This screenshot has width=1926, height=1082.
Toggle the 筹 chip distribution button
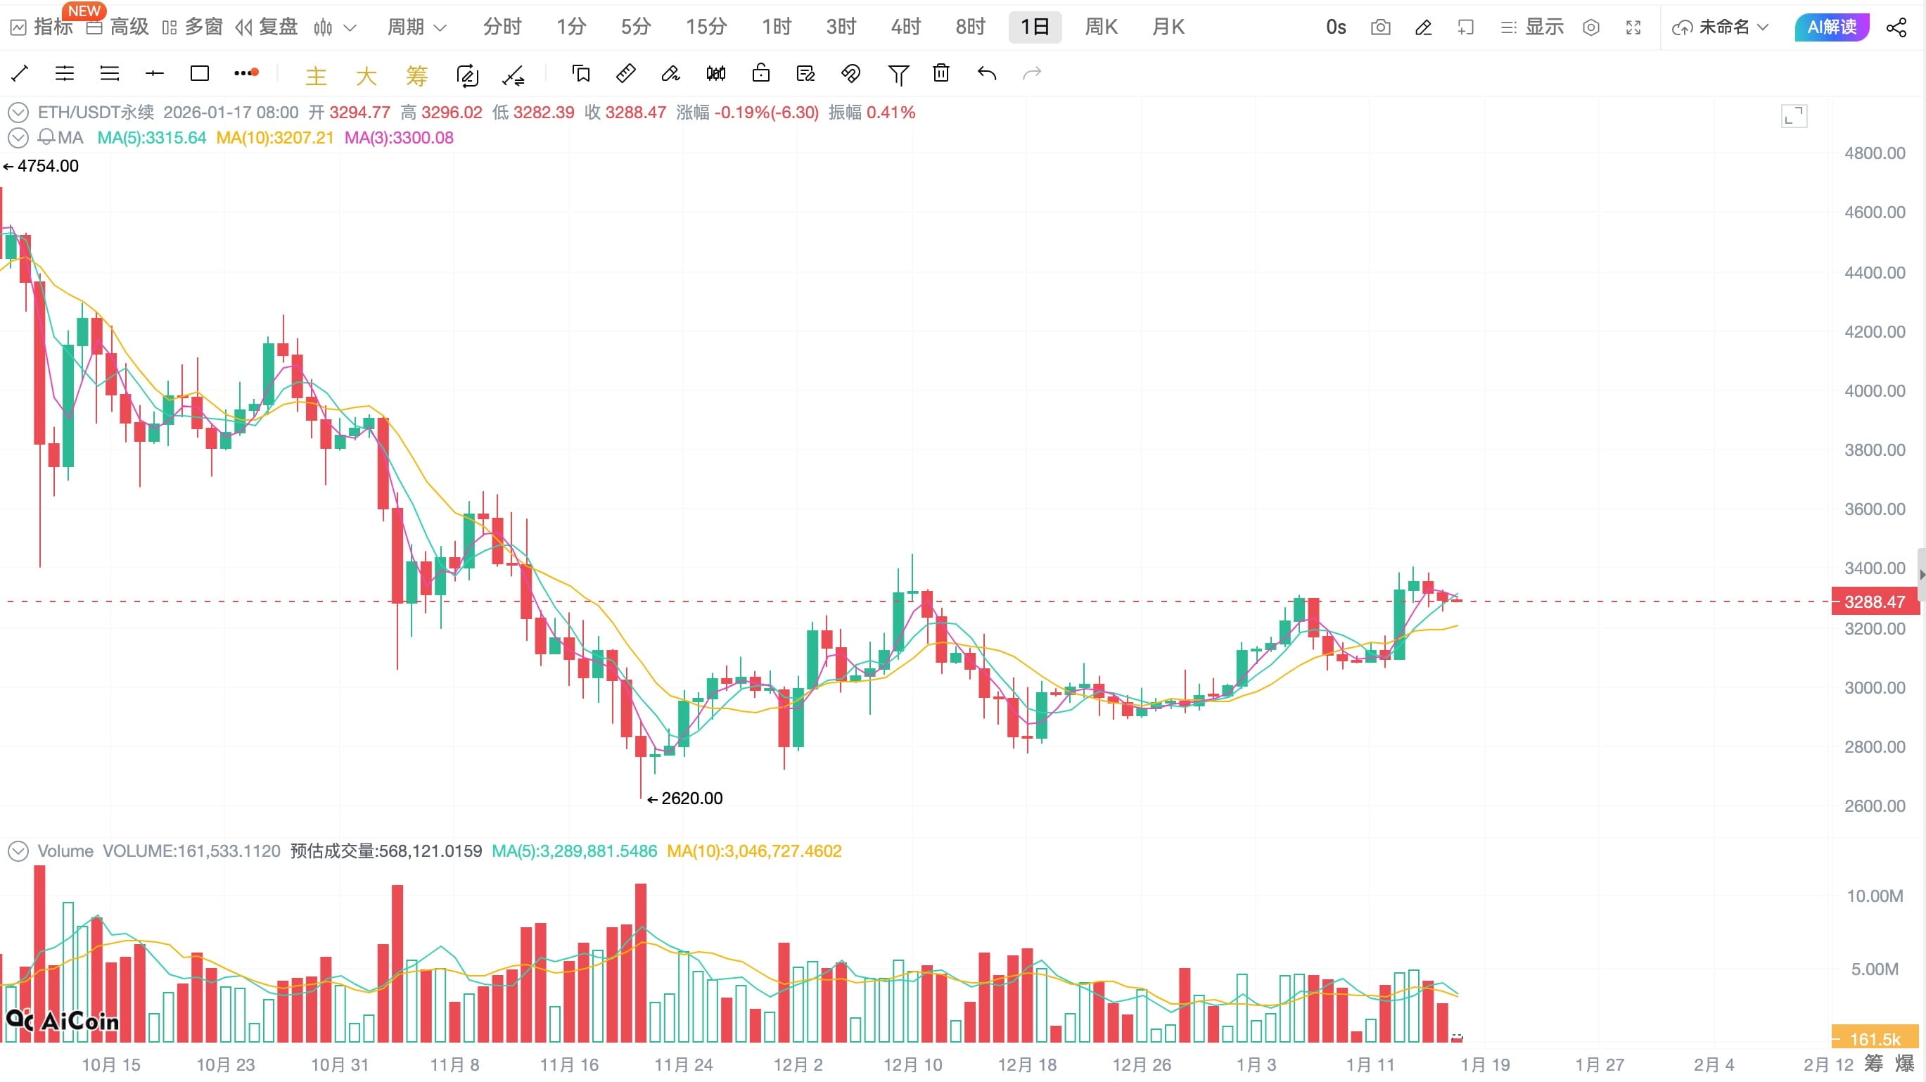click(x=416, y=75)
